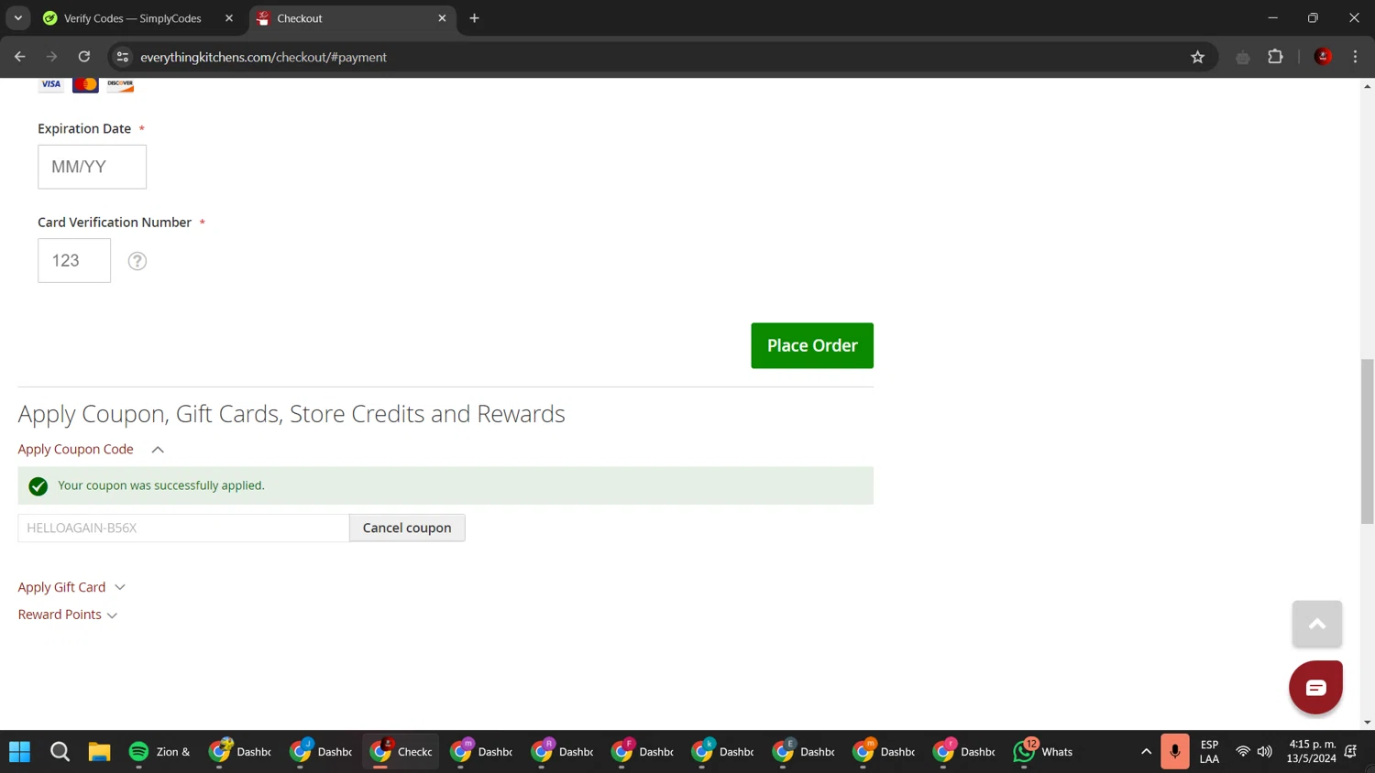
Task: Click the page vertical scrollbar thumb
Action: [1367, 441]
